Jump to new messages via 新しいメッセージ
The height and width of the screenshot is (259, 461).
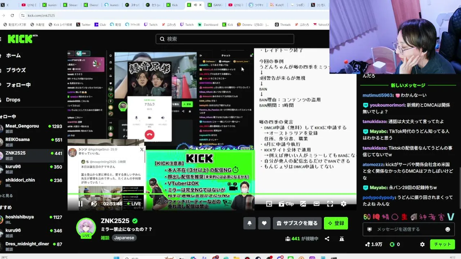408,85
